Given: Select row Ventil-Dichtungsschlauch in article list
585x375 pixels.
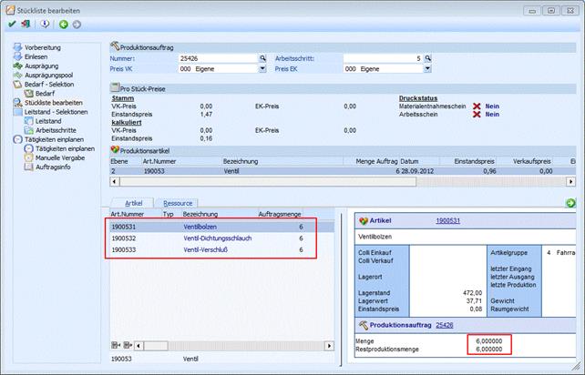Looking at the screenshot, I should (x=217, y=238).
